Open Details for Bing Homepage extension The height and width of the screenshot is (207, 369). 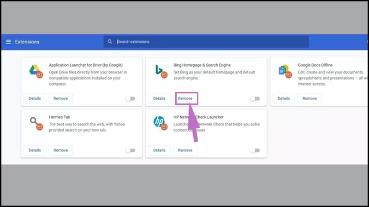pos(159,98)
